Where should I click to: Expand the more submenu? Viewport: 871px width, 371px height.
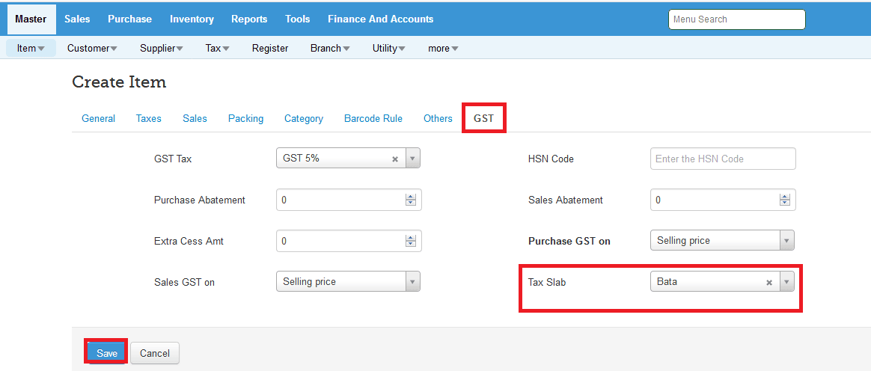click(443, 48)
